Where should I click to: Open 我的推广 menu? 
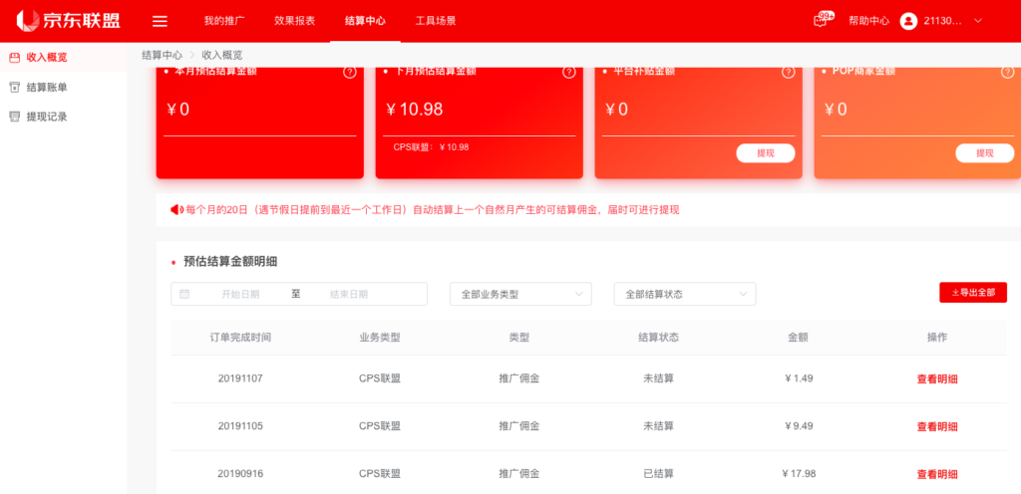[224, 21]
